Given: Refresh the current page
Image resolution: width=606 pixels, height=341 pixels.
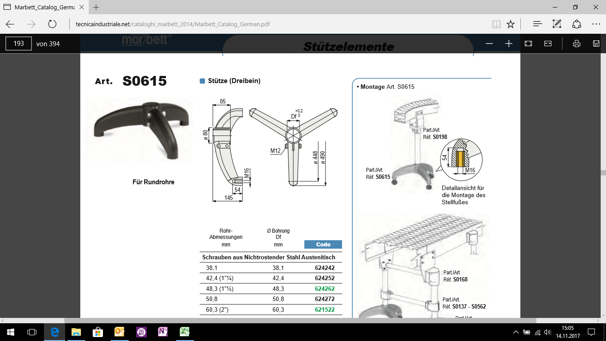Looking at the screenshot, I should coord(52,24).
